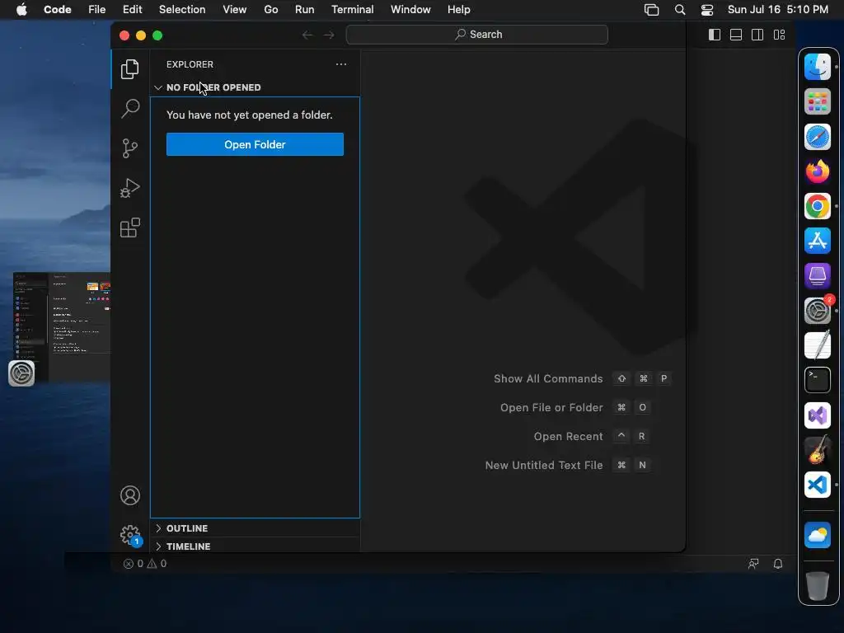
Task: Open the Accounts menu icon
Action: 129,495
